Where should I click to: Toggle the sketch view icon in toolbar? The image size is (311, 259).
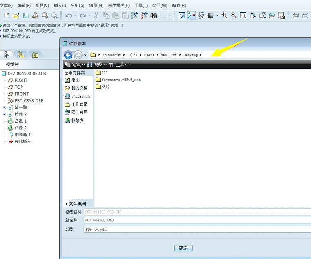click(182, 16)
